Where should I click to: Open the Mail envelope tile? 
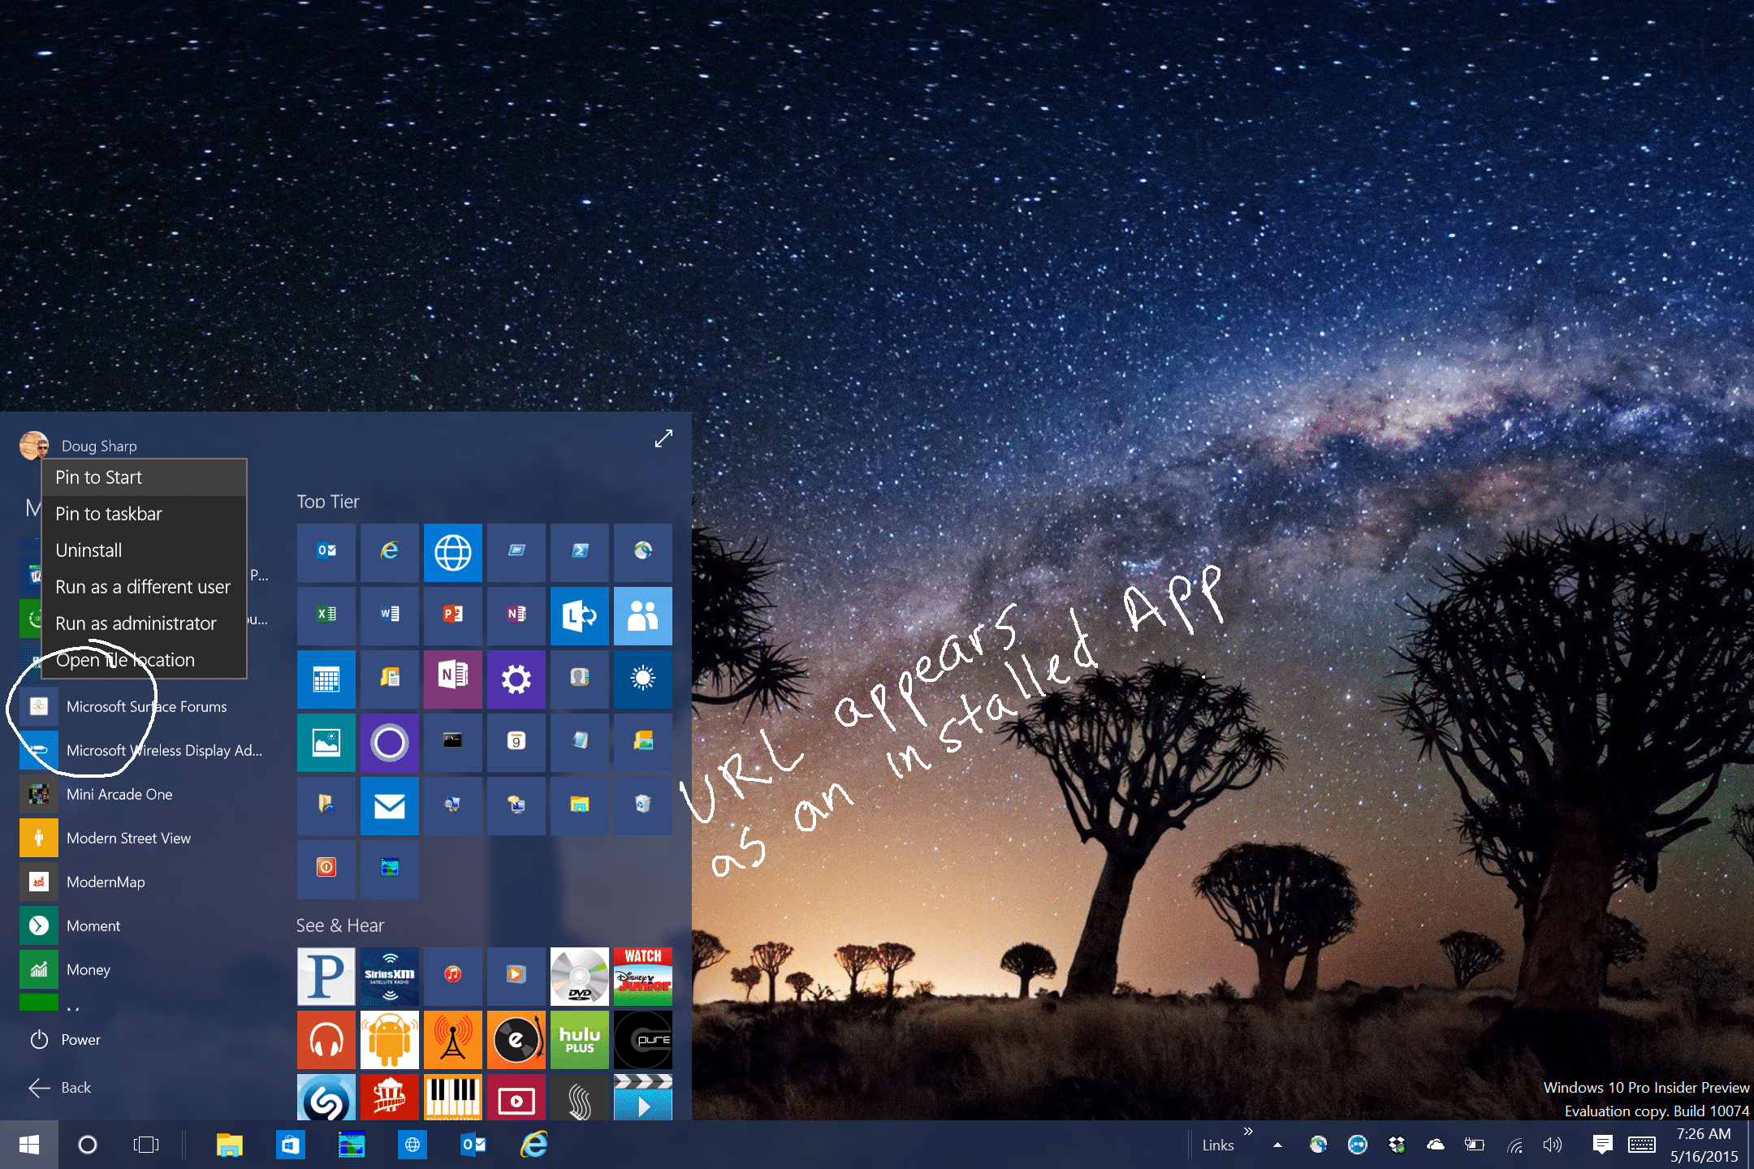click(x=389, y=805)
